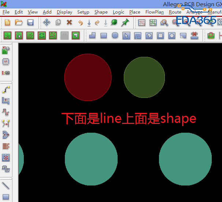Click the magnifier zoom icon

pos(164,23)
